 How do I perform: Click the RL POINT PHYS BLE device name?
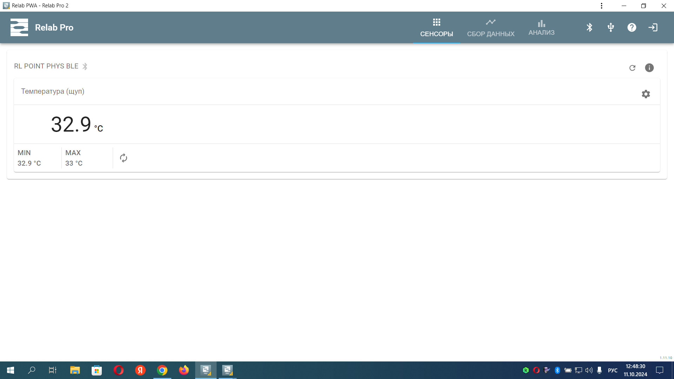(x=46, y=66)
